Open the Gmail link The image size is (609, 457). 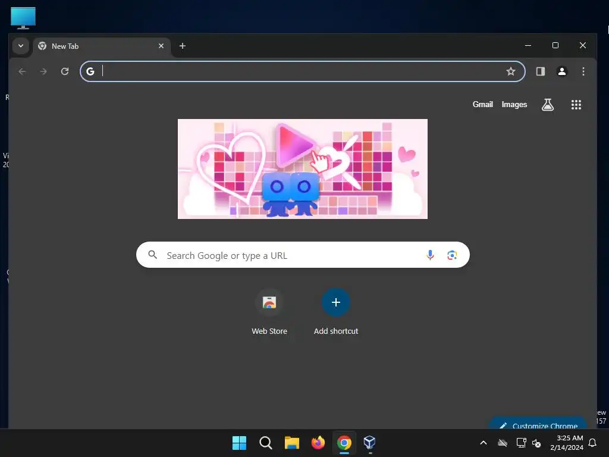click(483, 105)
